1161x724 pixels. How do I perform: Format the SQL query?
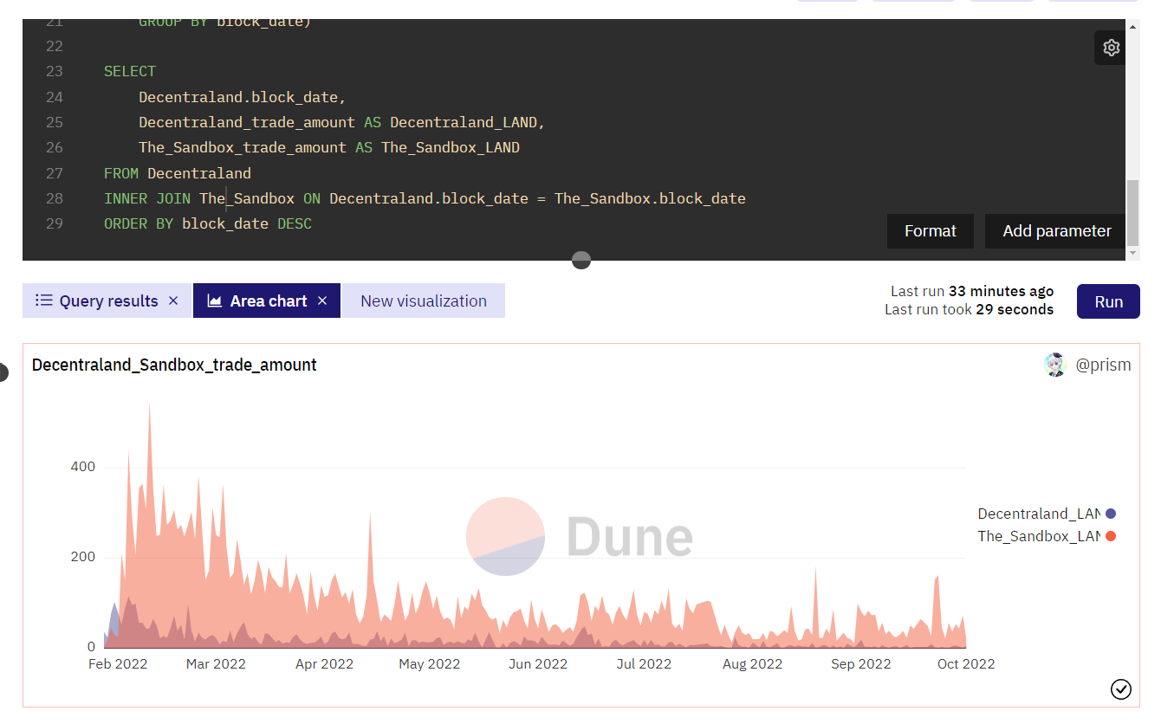(x=930, y=230)
